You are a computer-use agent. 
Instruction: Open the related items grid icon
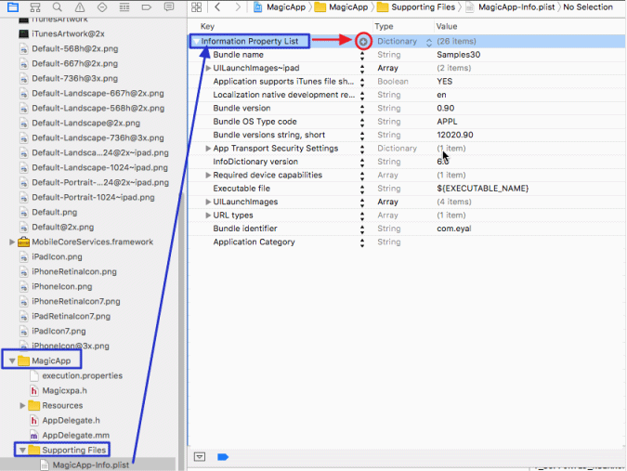tap(196, 7)
